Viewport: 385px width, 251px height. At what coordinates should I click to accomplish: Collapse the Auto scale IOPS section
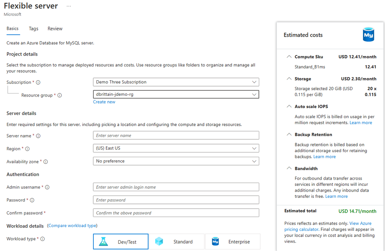tap(289, 106)
